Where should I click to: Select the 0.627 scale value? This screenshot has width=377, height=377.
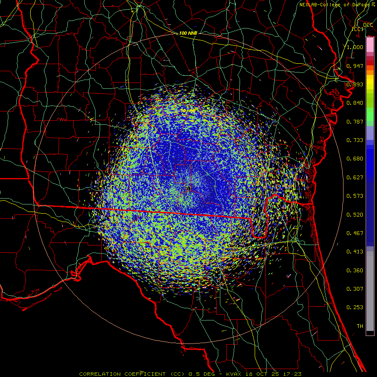355,178
